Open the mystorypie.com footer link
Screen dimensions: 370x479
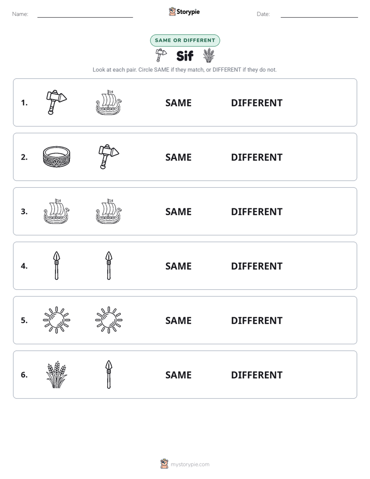[185, 464]
